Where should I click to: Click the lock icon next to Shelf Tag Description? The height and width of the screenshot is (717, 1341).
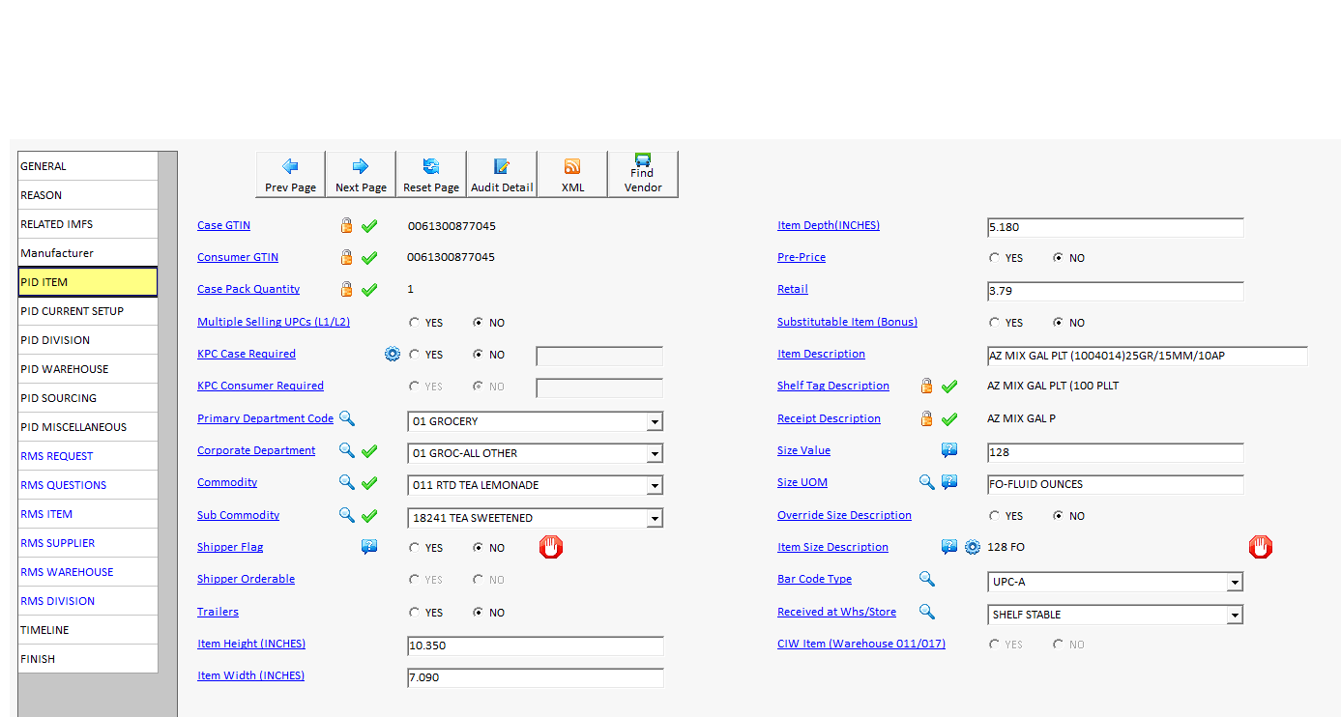pyautogui.click(x=926, y=386)
